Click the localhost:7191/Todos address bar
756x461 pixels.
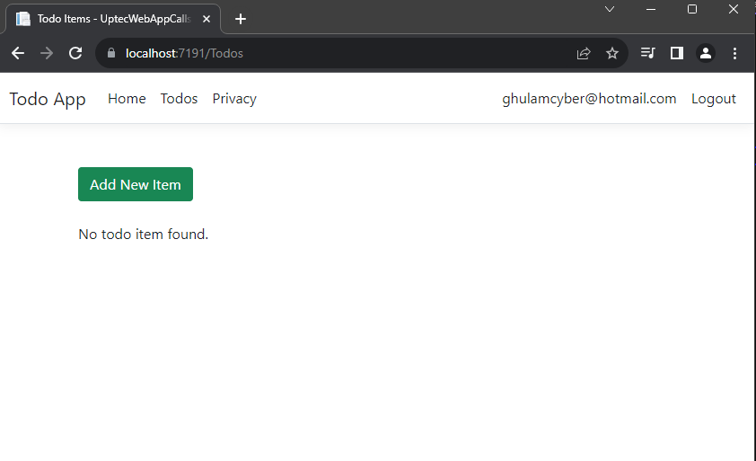pos(341,53)
